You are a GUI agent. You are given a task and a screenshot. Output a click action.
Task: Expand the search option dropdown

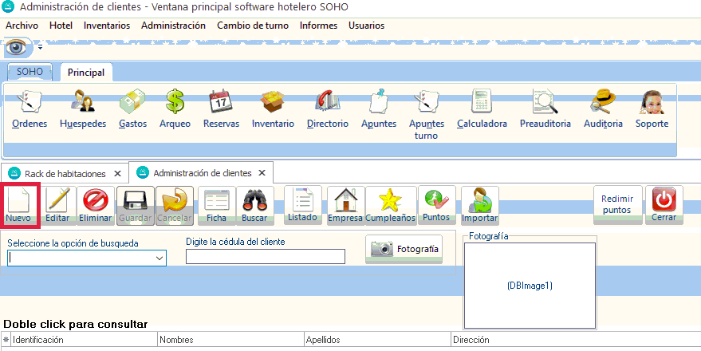tap(159, 258)
